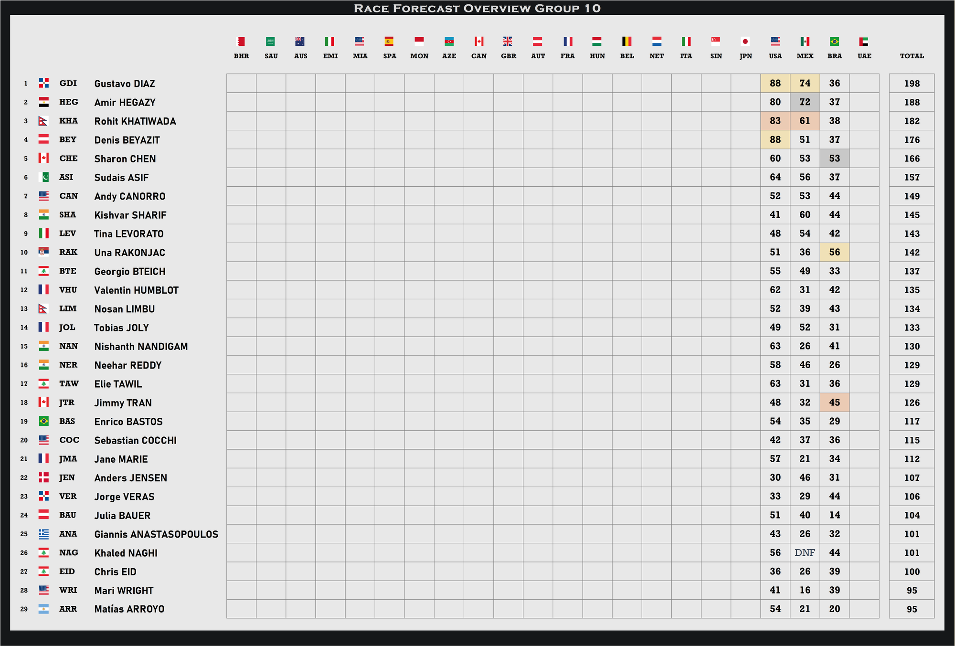The image size is (955, 646).
Task: Click driver name Rohit KHATIWADA
Action: 135,121
